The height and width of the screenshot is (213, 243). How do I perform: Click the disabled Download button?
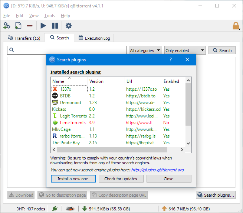click(x=21, y=195)
